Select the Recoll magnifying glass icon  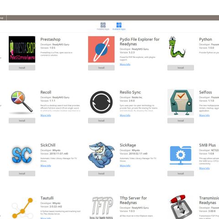tap(22, 102)
